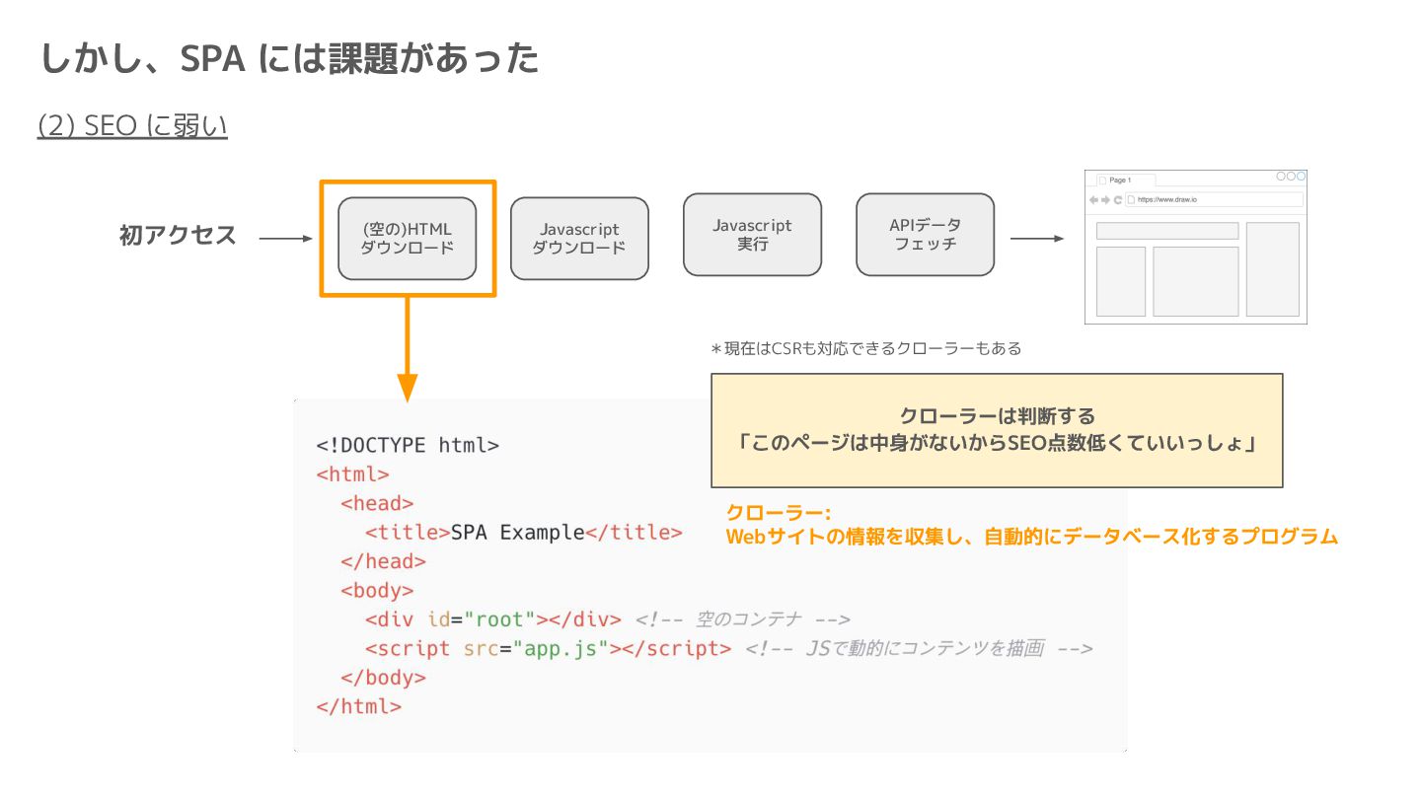Click the back arrow in browser mockup
This screenshot has width=1421, height=799.
coord(1093,199)
